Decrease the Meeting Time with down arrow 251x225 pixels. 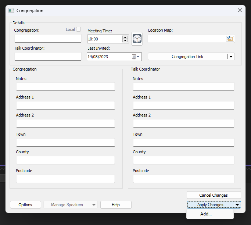coord(125,40)
